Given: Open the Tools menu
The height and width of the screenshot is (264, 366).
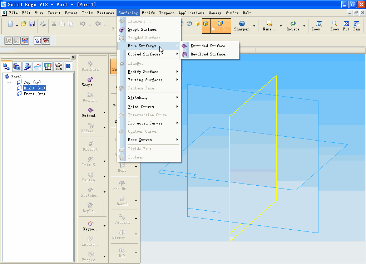Looking at the screenshot, I should tap(87, 13).
